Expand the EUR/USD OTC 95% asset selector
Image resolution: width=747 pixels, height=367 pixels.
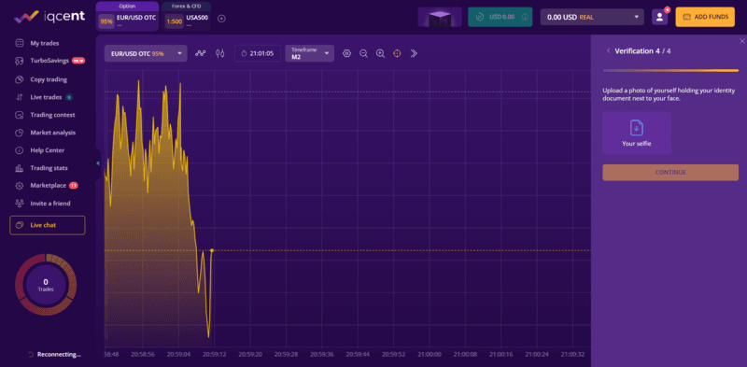[146, 53]
